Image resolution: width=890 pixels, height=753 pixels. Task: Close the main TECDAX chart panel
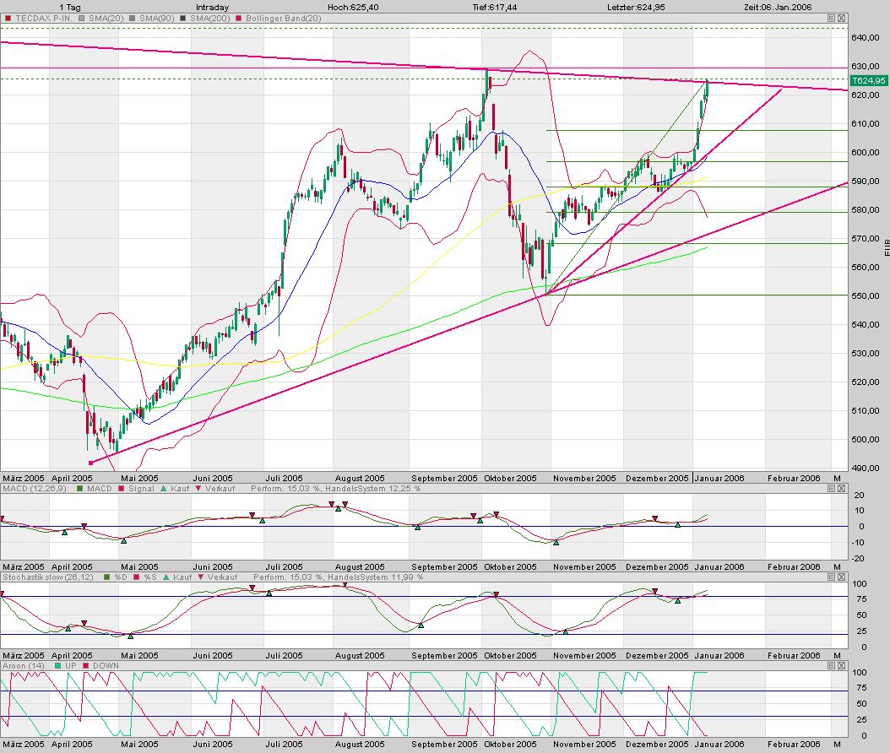(x=842, y=18)
